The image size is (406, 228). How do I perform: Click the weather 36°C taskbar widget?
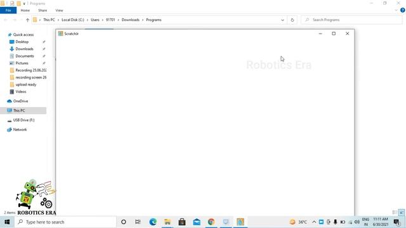click(298, 222)
